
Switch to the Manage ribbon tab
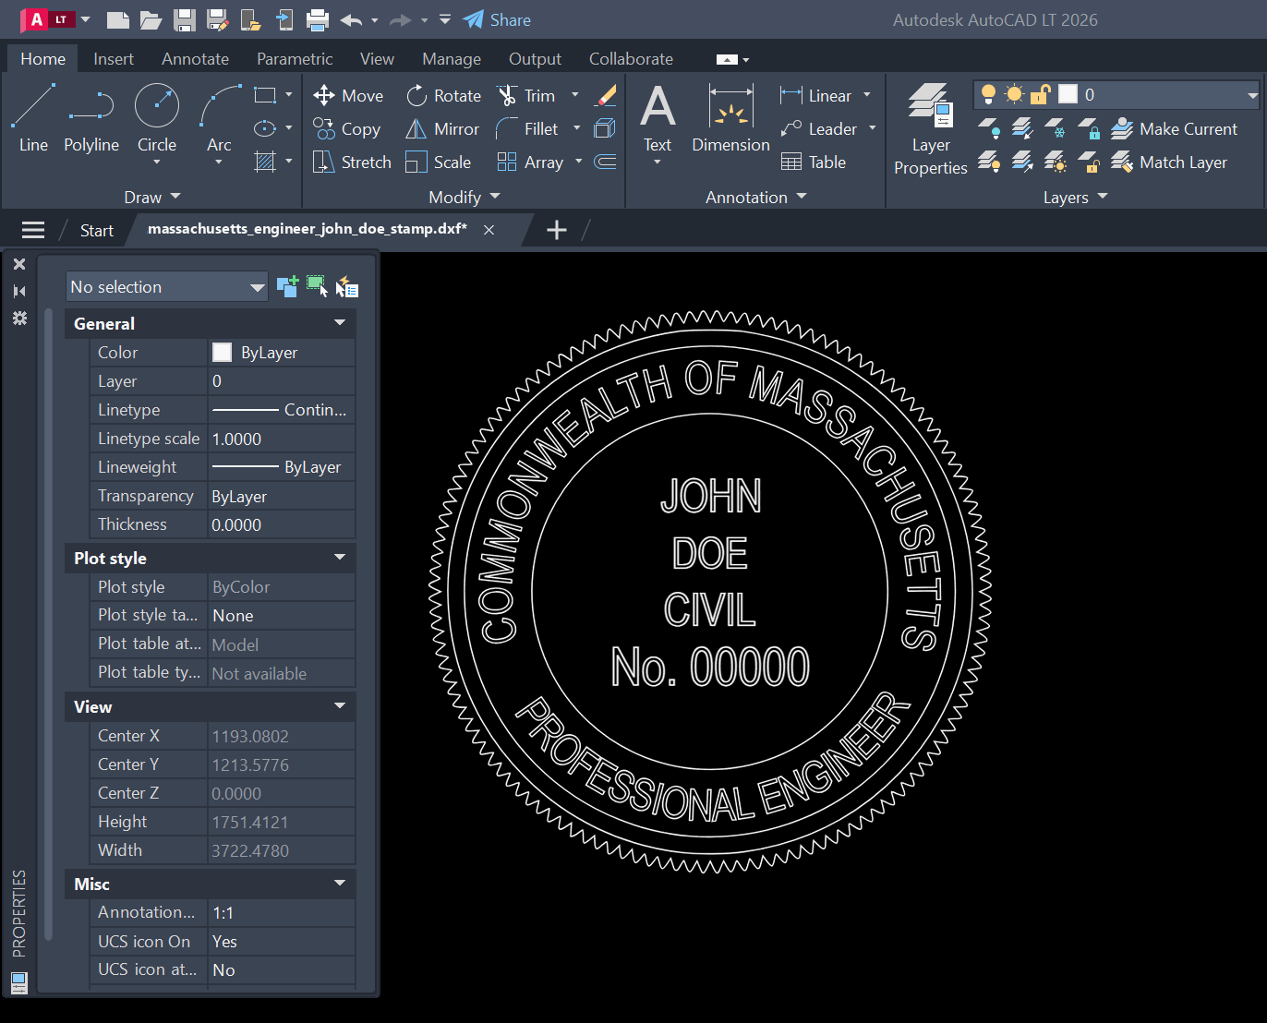[x=452, y=59]
